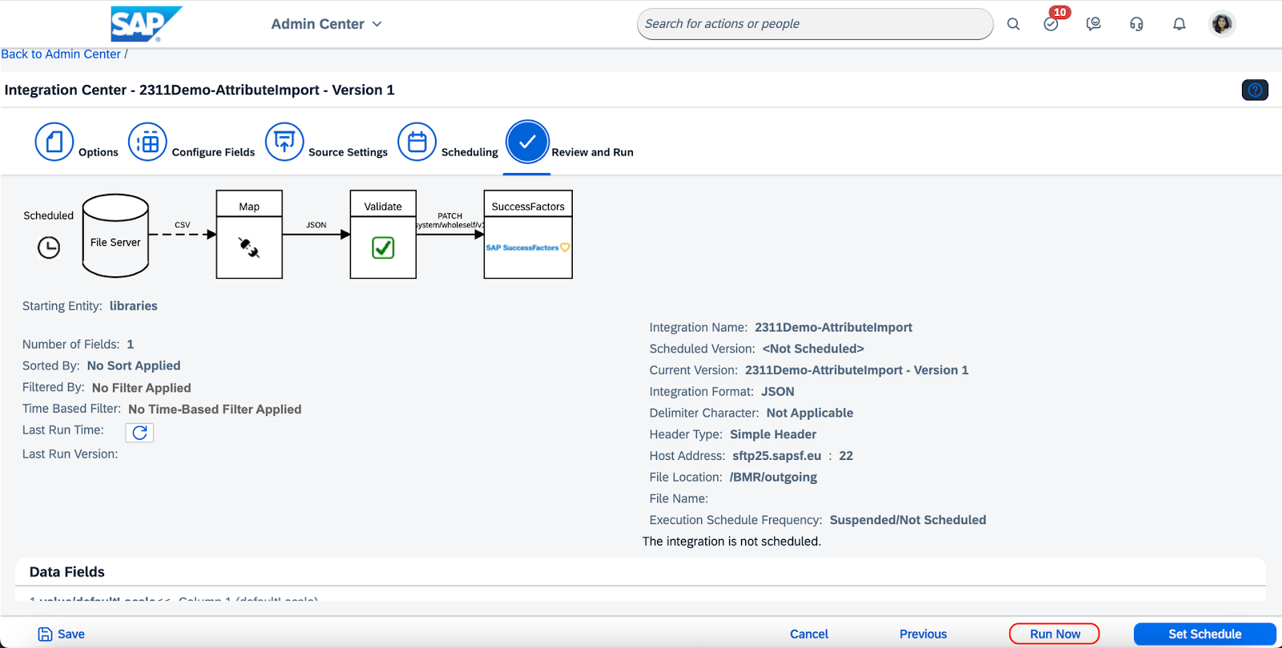Viewport: 1282px width, 648px height.
Task: Select the Starting Entity value libraries
Action: [x=134, y=306]
